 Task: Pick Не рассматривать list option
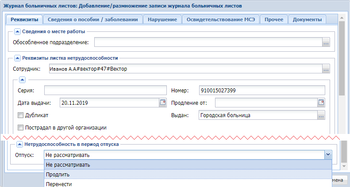pyautogui.click(x=68, y=165)
